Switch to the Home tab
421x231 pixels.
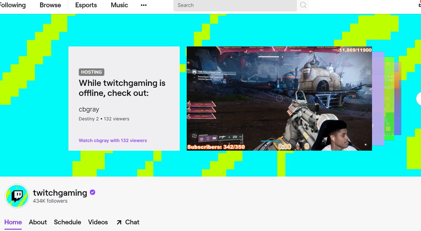point(13,222)
